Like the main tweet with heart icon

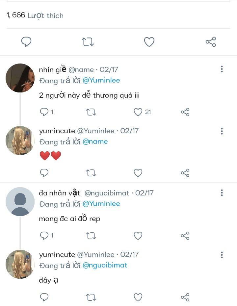pyautogui.click(x=149, y=42)
